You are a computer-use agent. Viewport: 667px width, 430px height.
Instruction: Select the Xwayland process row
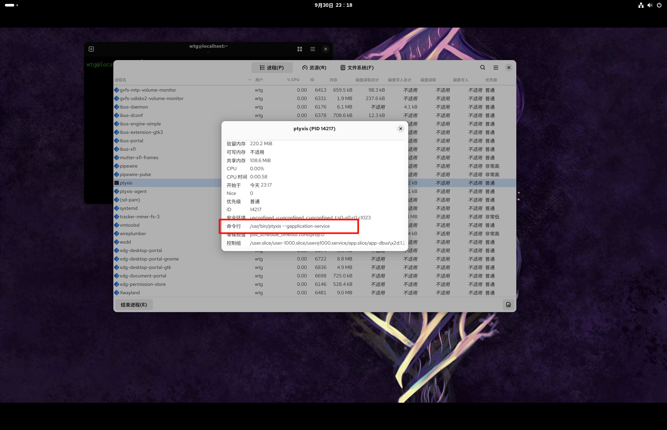pyautogui.click(x=130, y=293)
